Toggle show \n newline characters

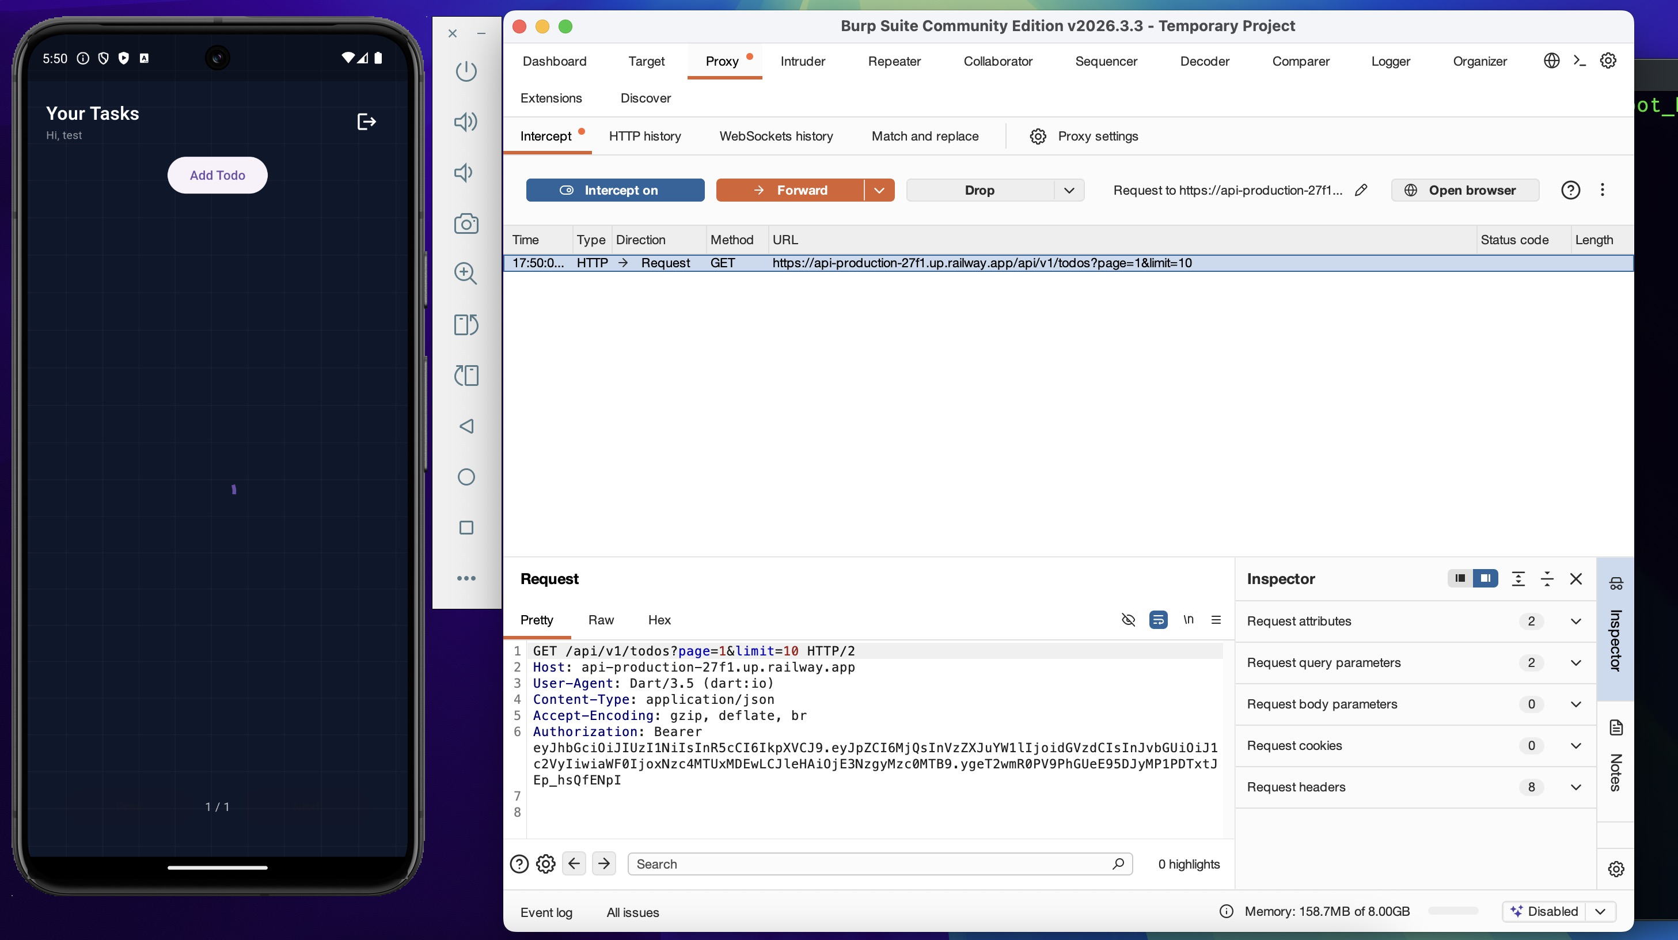1188,620
